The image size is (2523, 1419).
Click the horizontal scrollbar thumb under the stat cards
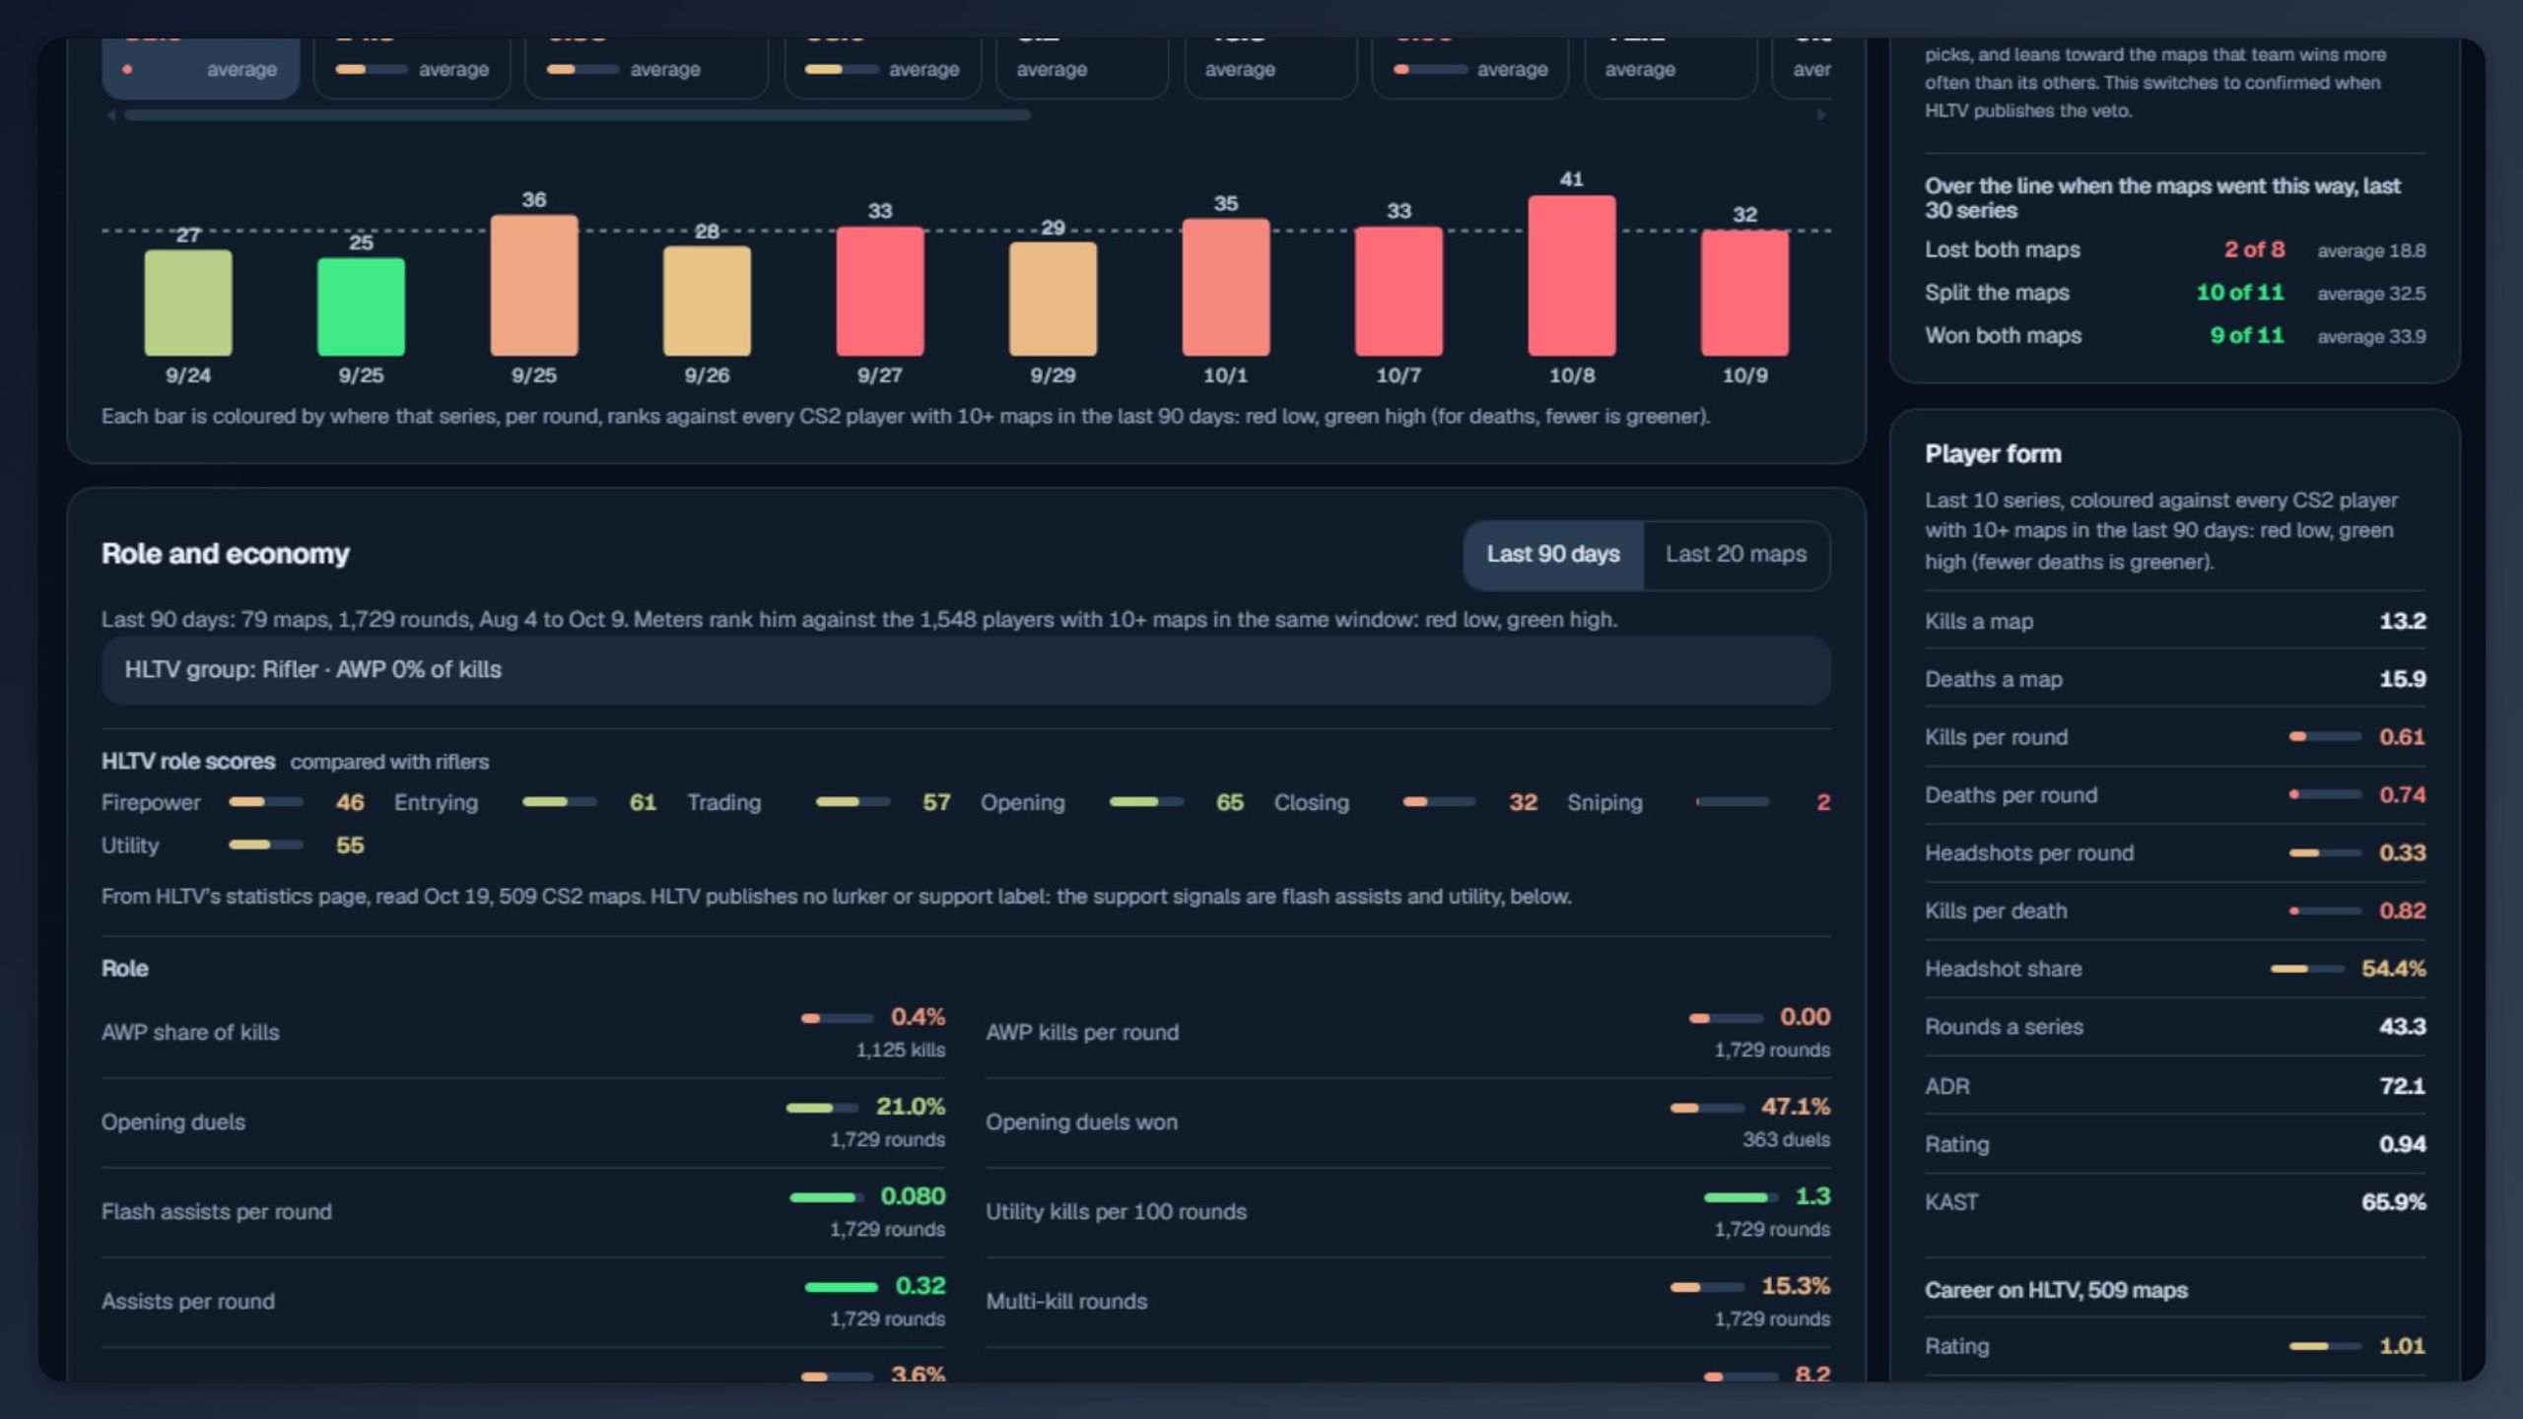(578, 115)
